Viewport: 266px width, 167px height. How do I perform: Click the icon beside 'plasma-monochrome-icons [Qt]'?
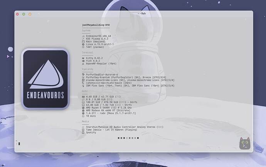pyautogui.click(x=83, y=80)
